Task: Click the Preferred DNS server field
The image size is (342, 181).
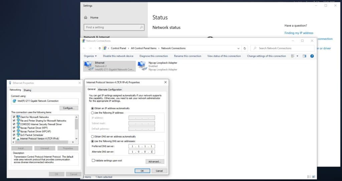Action: (x=142, y=146)
